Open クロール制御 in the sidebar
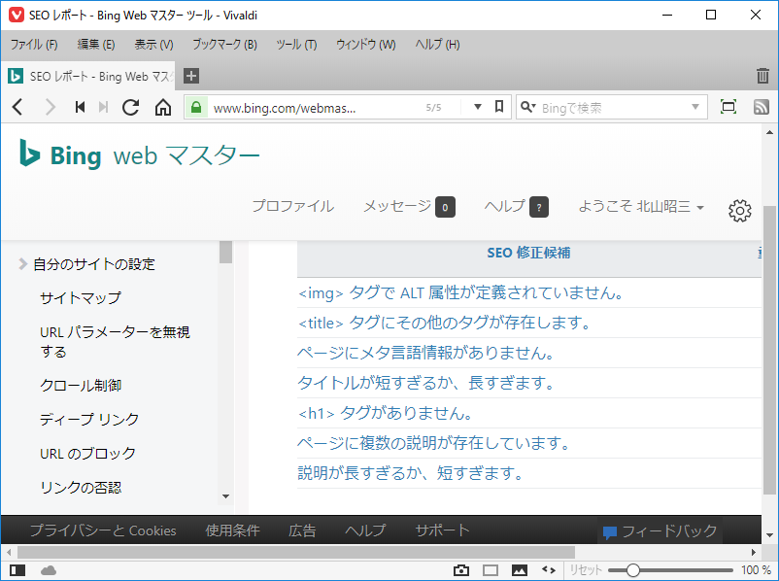Screen dimensions: 779x581 [81, 385]
